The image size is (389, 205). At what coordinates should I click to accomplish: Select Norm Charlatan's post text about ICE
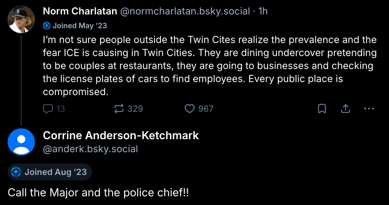pos(210,65)
